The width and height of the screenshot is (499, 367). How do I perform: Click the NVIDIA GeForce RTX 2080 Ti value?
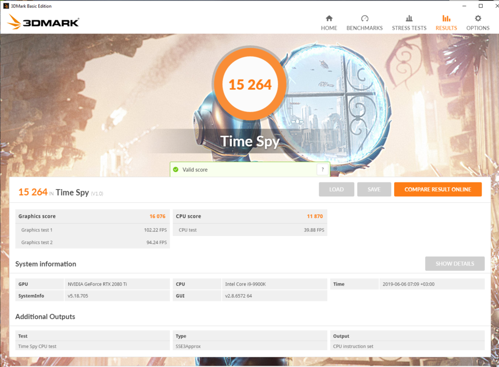(x=97, y=284)
